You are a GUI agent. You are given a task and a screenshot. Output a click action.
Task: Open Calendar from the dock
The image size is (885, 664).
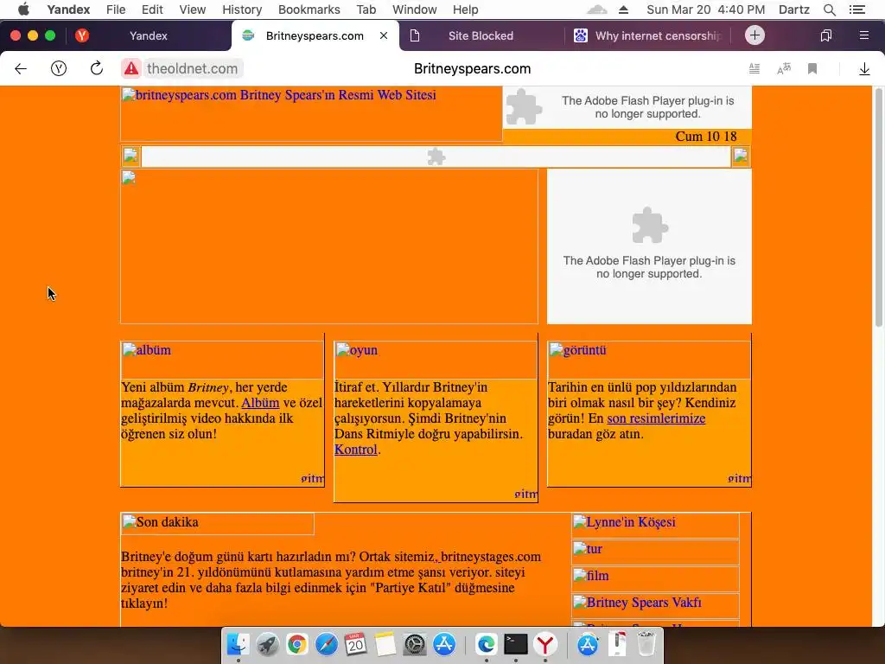(355, 644)
